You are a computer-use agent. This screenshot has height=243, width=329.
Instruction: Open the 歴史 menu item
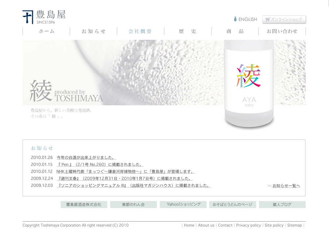point(188,31)
